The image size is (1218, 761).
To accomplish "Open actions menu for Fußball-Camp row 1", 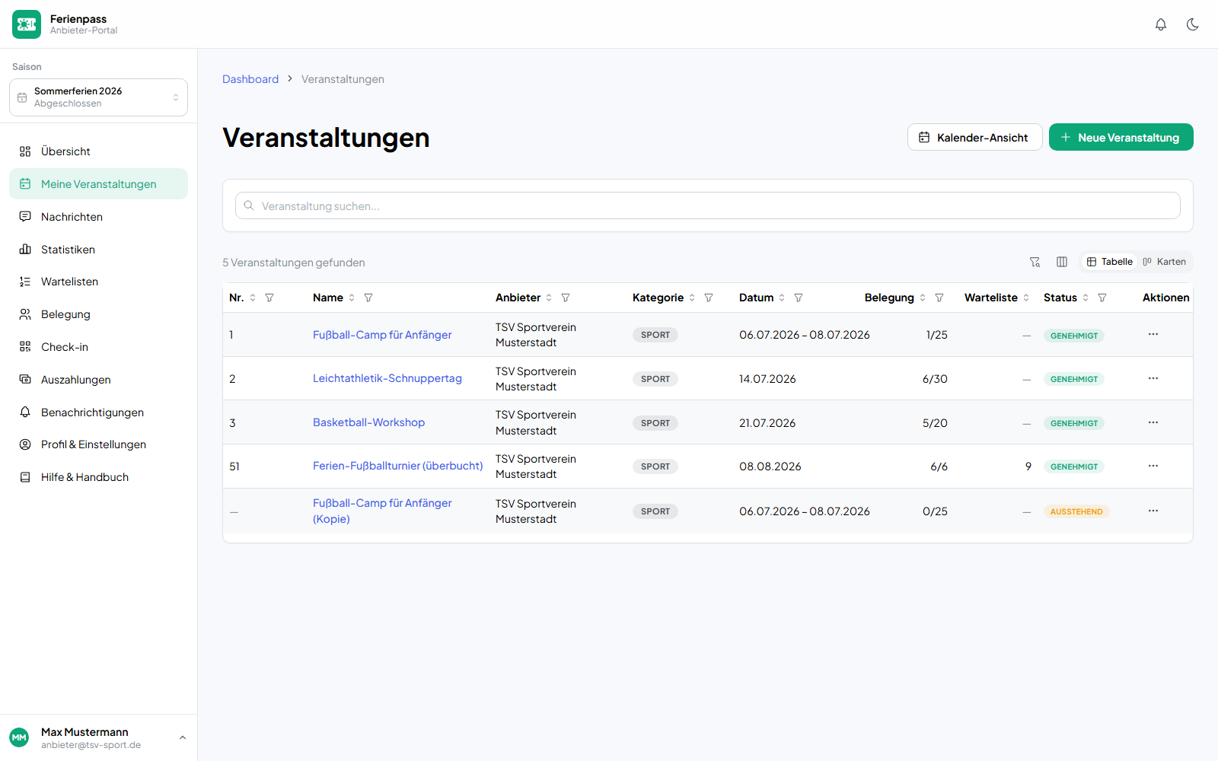I will [x=1153, y=334].
